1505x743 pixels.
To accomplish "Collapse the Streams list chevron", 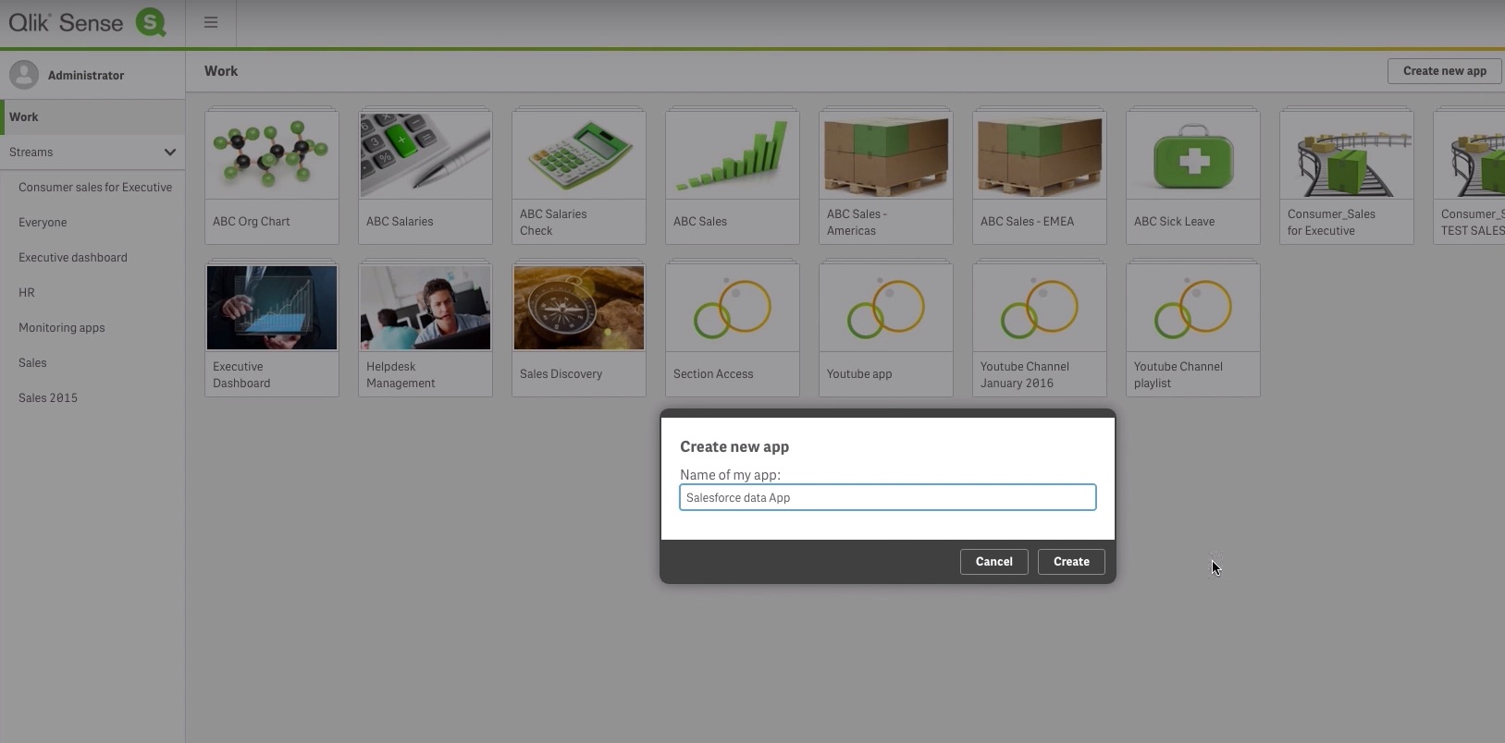I will [170, 152].
